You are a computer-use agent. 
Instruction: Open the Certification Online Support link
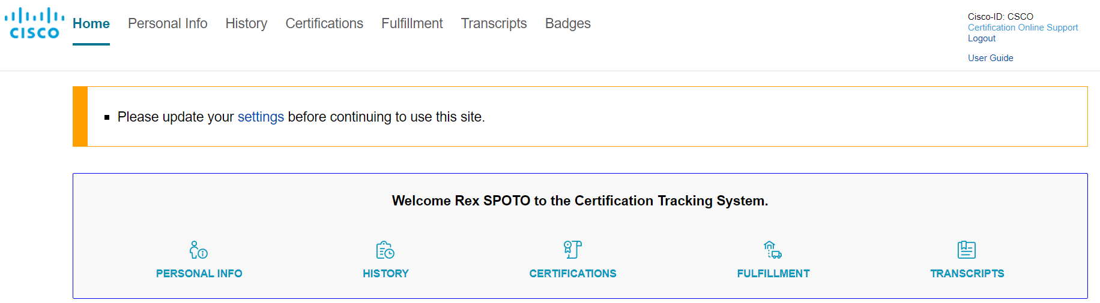click(1023, 28)
